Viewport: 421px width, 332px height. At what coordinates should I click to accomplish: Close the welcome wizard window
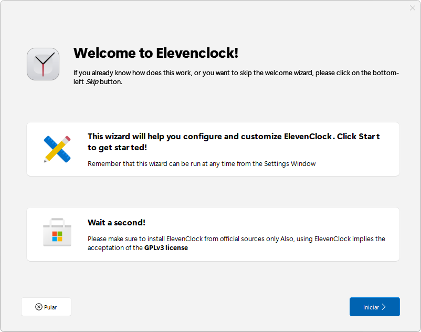[x=413, y=8]
